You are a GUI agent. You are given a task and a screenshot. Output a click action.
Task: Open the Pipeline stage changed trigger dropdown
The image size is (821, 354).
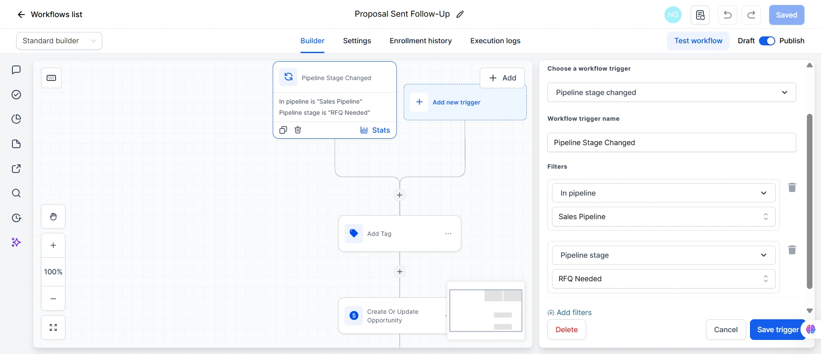671,92
